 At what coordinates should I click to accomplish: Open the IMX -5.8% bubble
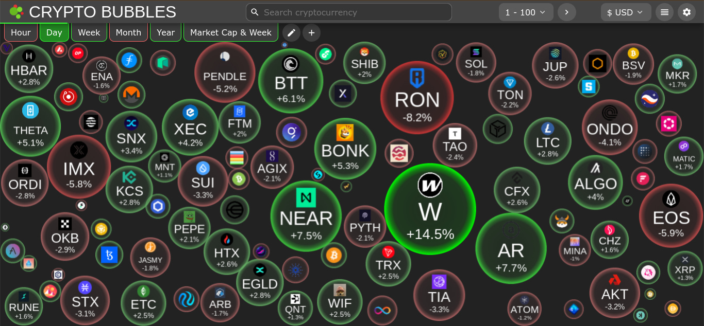point(79,167)
